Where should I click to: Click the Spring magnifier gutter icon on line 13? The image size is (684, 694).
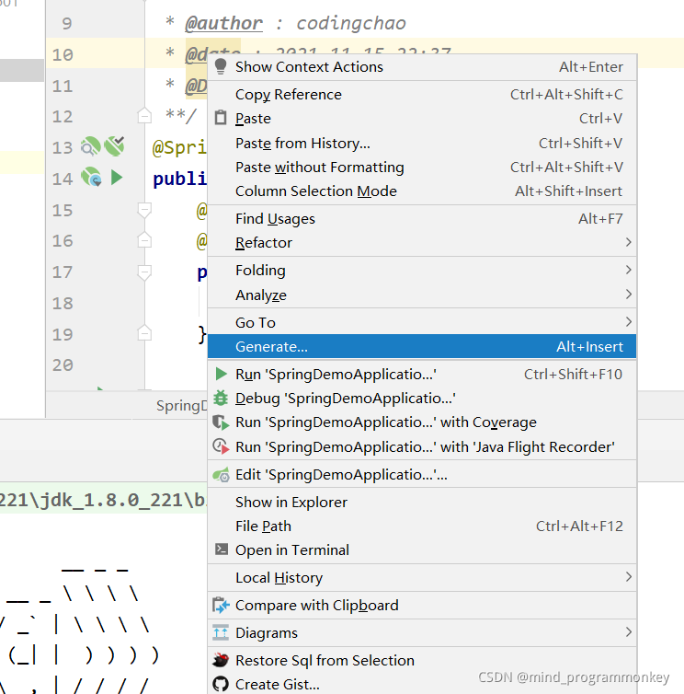click(x=91, y=146)
